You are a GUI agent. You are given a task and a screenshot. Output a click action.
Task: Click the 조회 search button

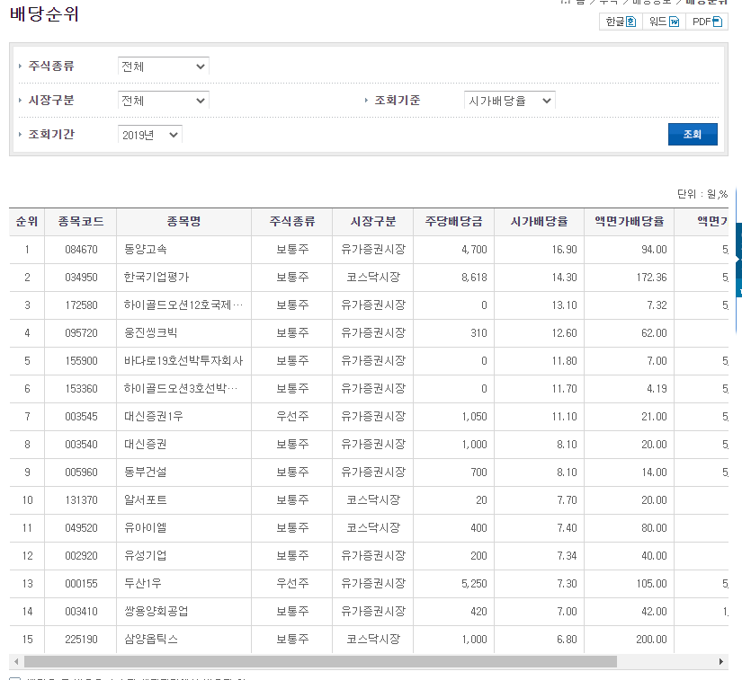tap(693, 134)
